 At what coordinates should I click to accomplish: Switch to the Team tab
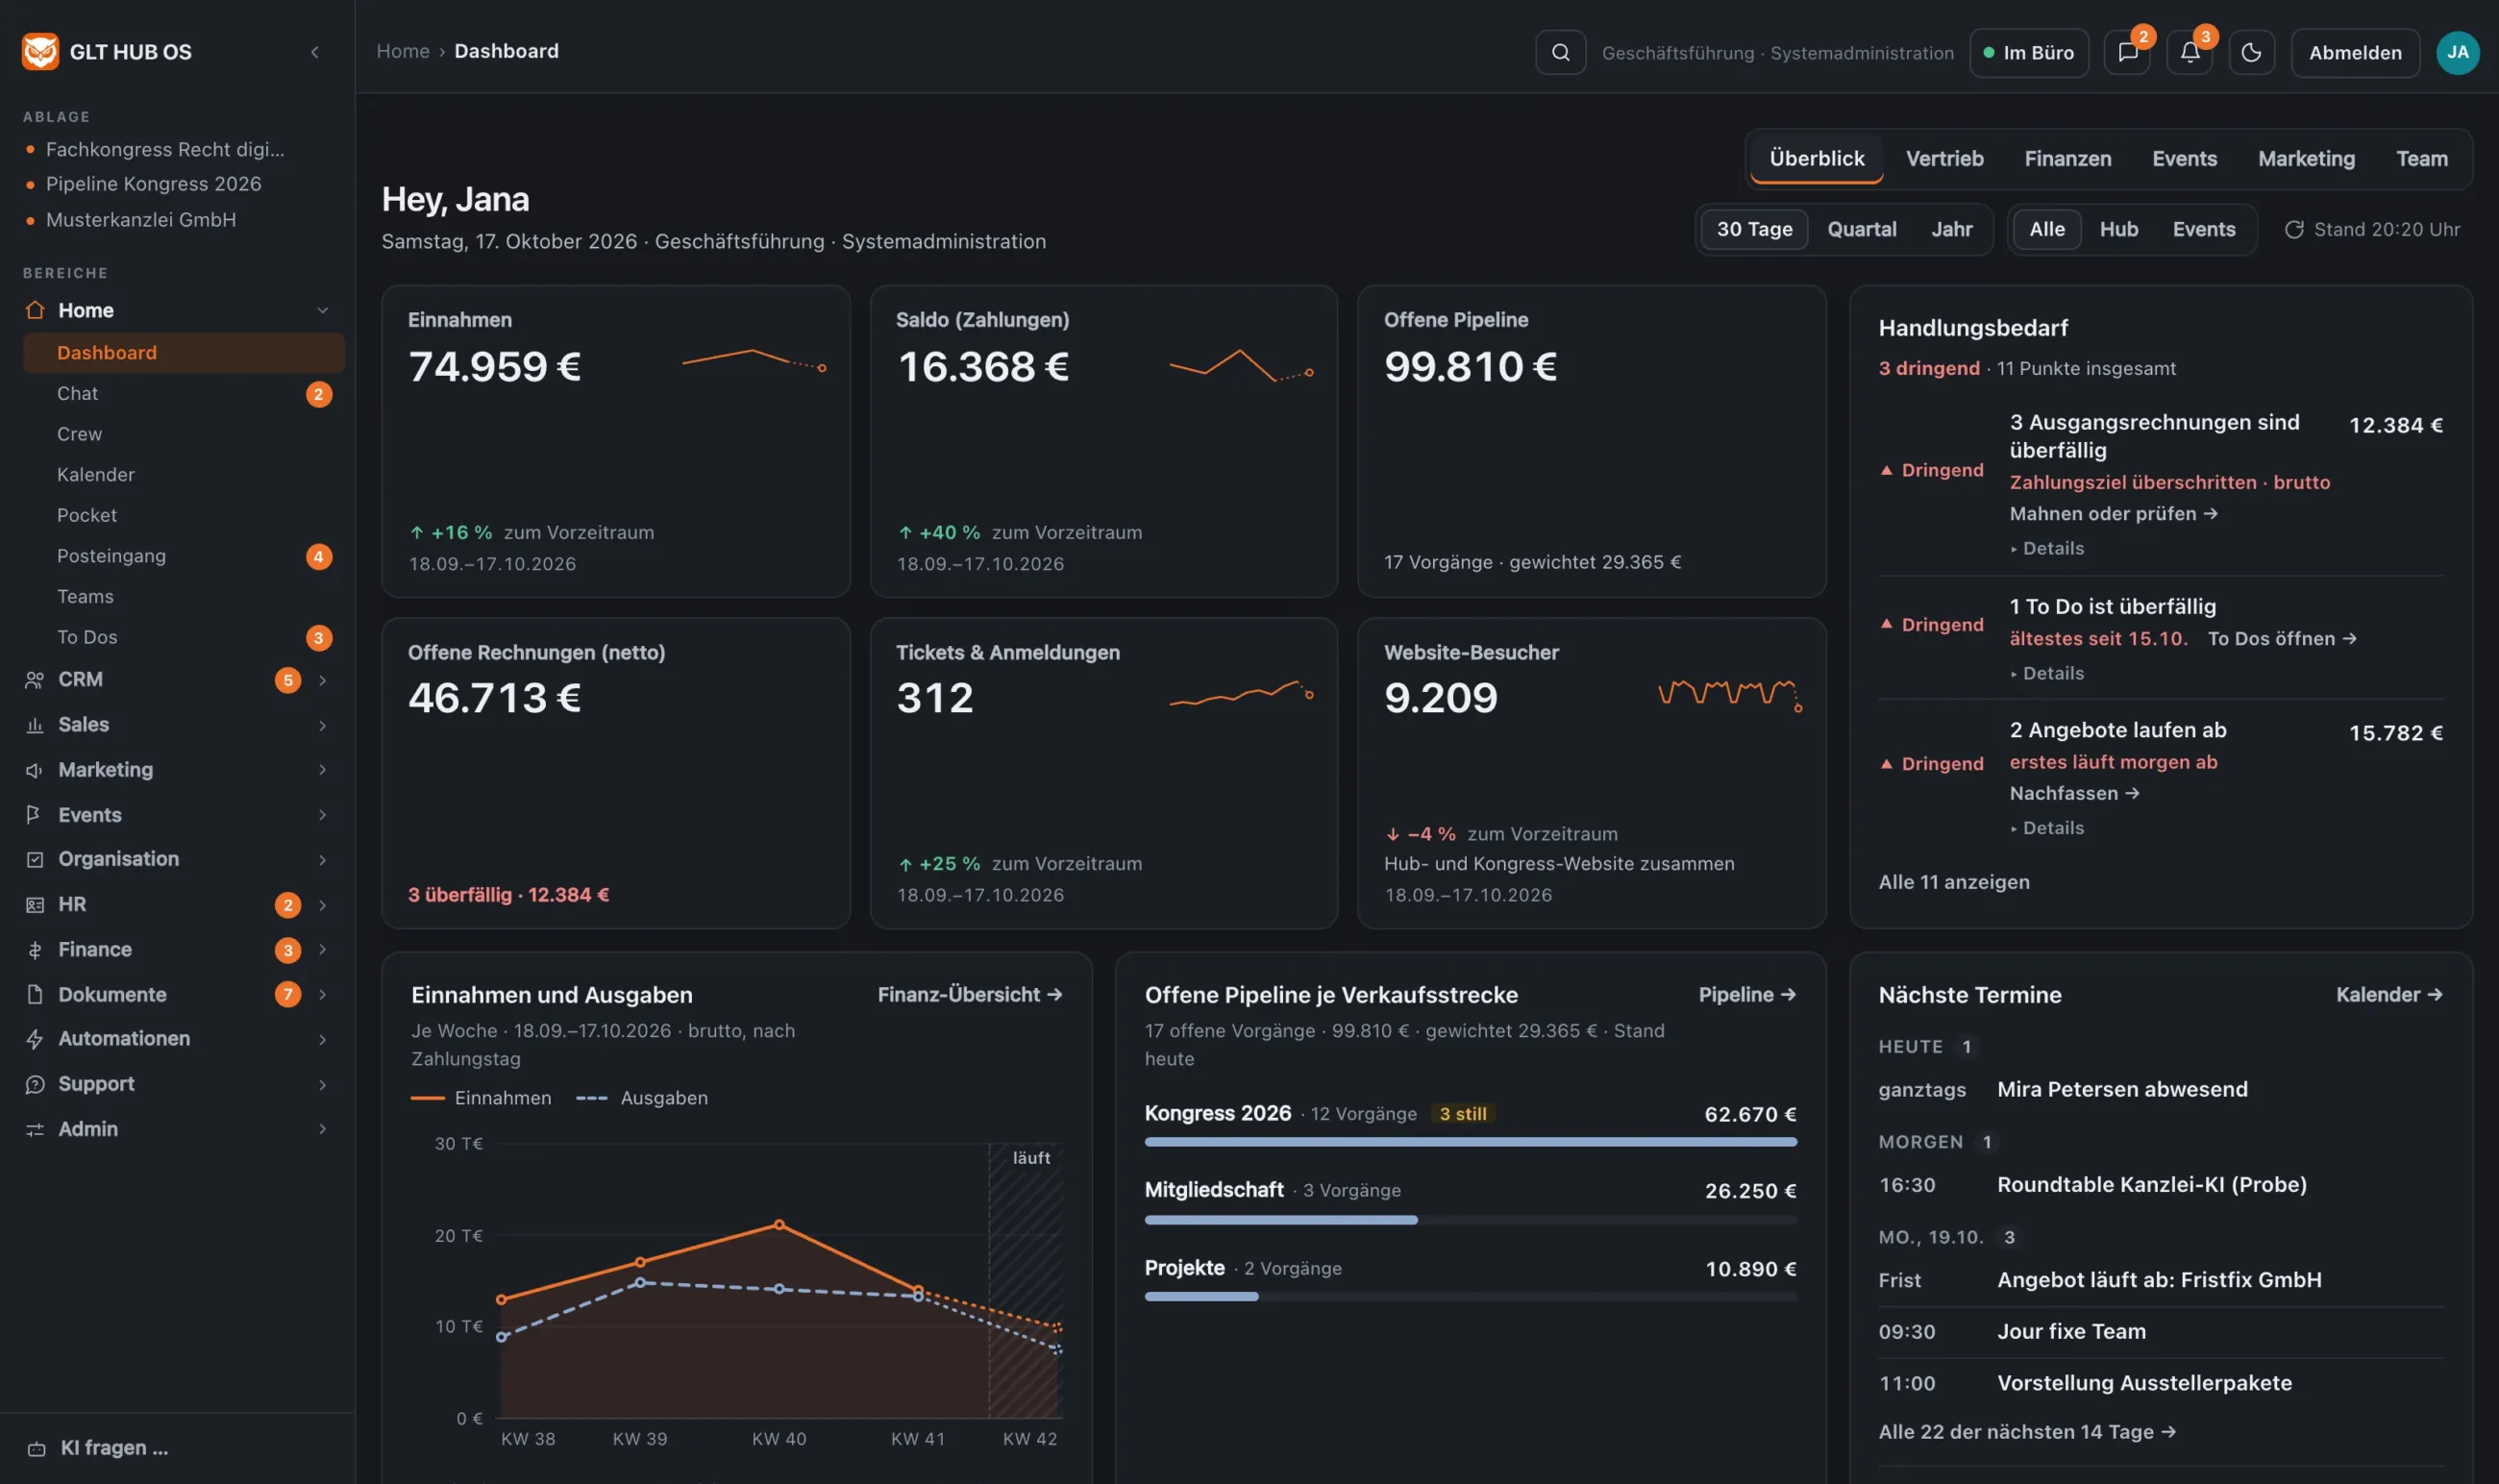coord(2421,158)
